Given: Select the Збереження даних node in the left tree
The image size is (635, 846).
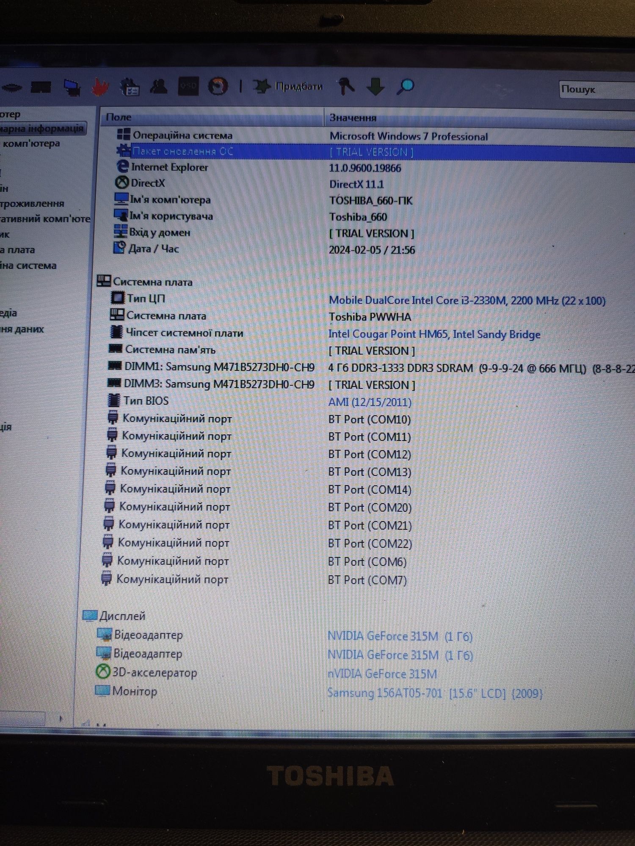Looking at the screenshot, I should point(22,329).
